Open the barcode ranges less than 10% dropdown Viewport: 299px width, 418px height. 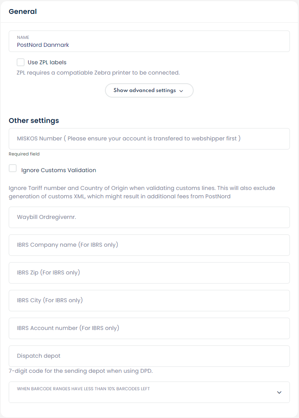coord(149,392)
